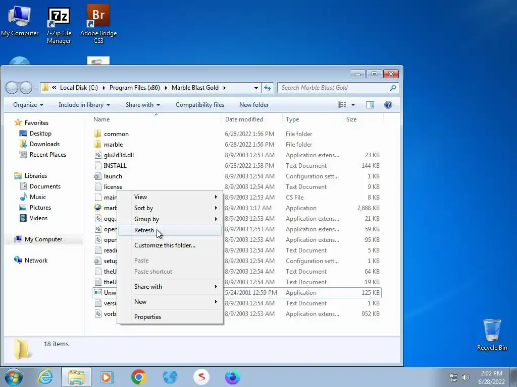Launch Firefox from the taskbar
Viewport: 517px width, 387px height.
pos(232,377)
